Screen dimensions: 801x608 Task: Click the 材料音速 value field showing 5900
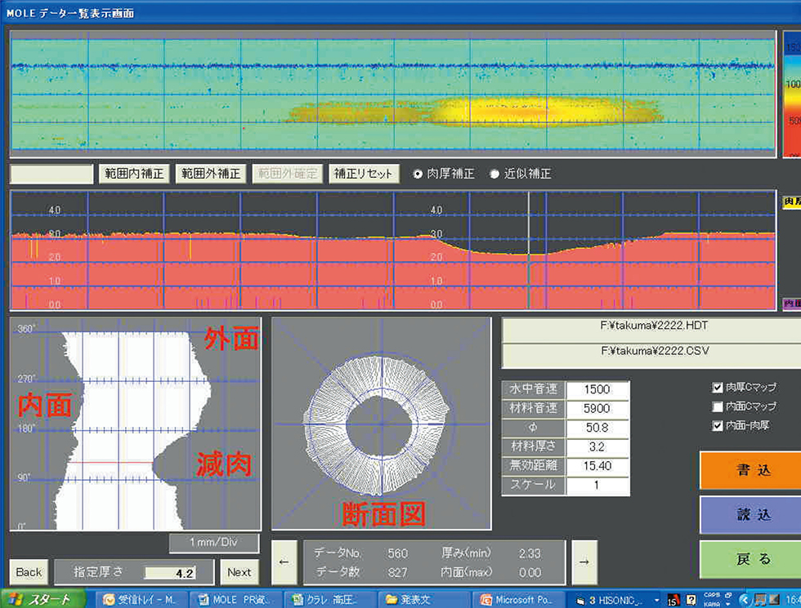pyautogui.click(x=598, y=408)
